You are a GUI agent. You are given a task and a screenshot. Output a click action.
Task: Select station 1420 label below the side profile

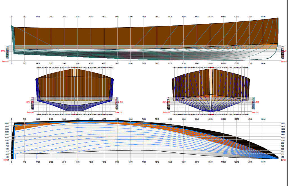coord(38,63)
